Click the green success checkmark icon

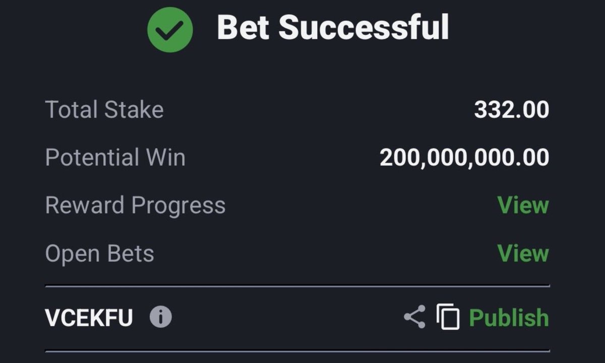tap(170, 29)
